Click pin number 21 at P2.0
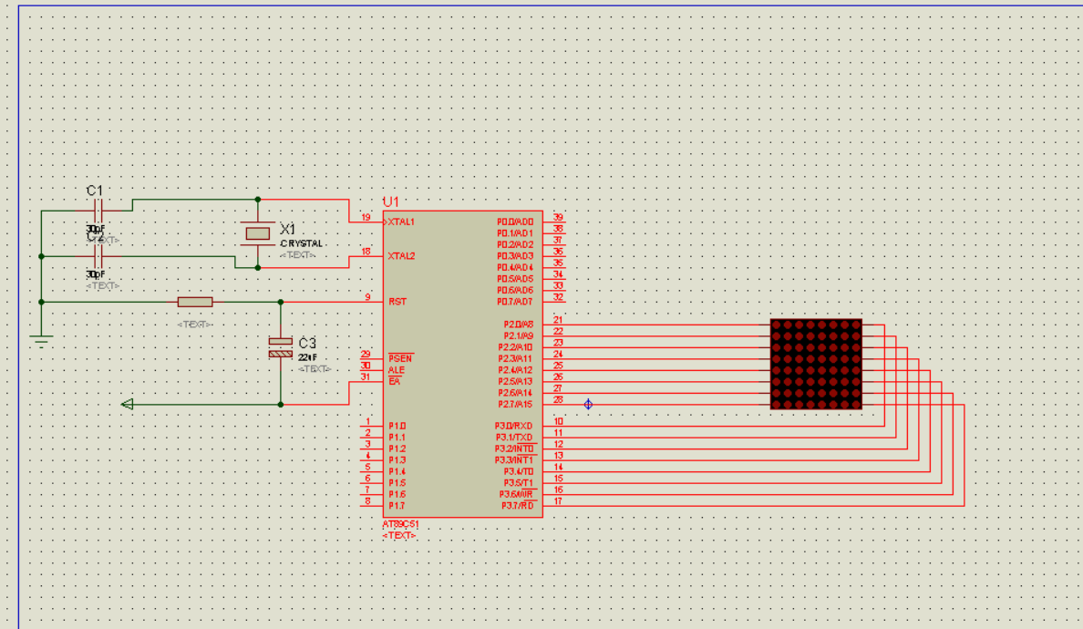1083x629 pixels. pos(558,320)
